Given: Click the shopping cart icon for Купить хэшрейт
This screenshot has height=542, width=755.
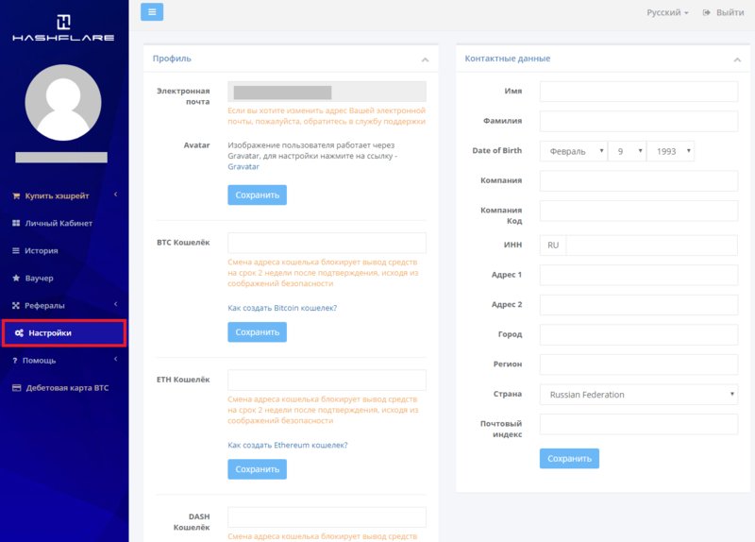Looking at the screenshot, I should [16, 195].
